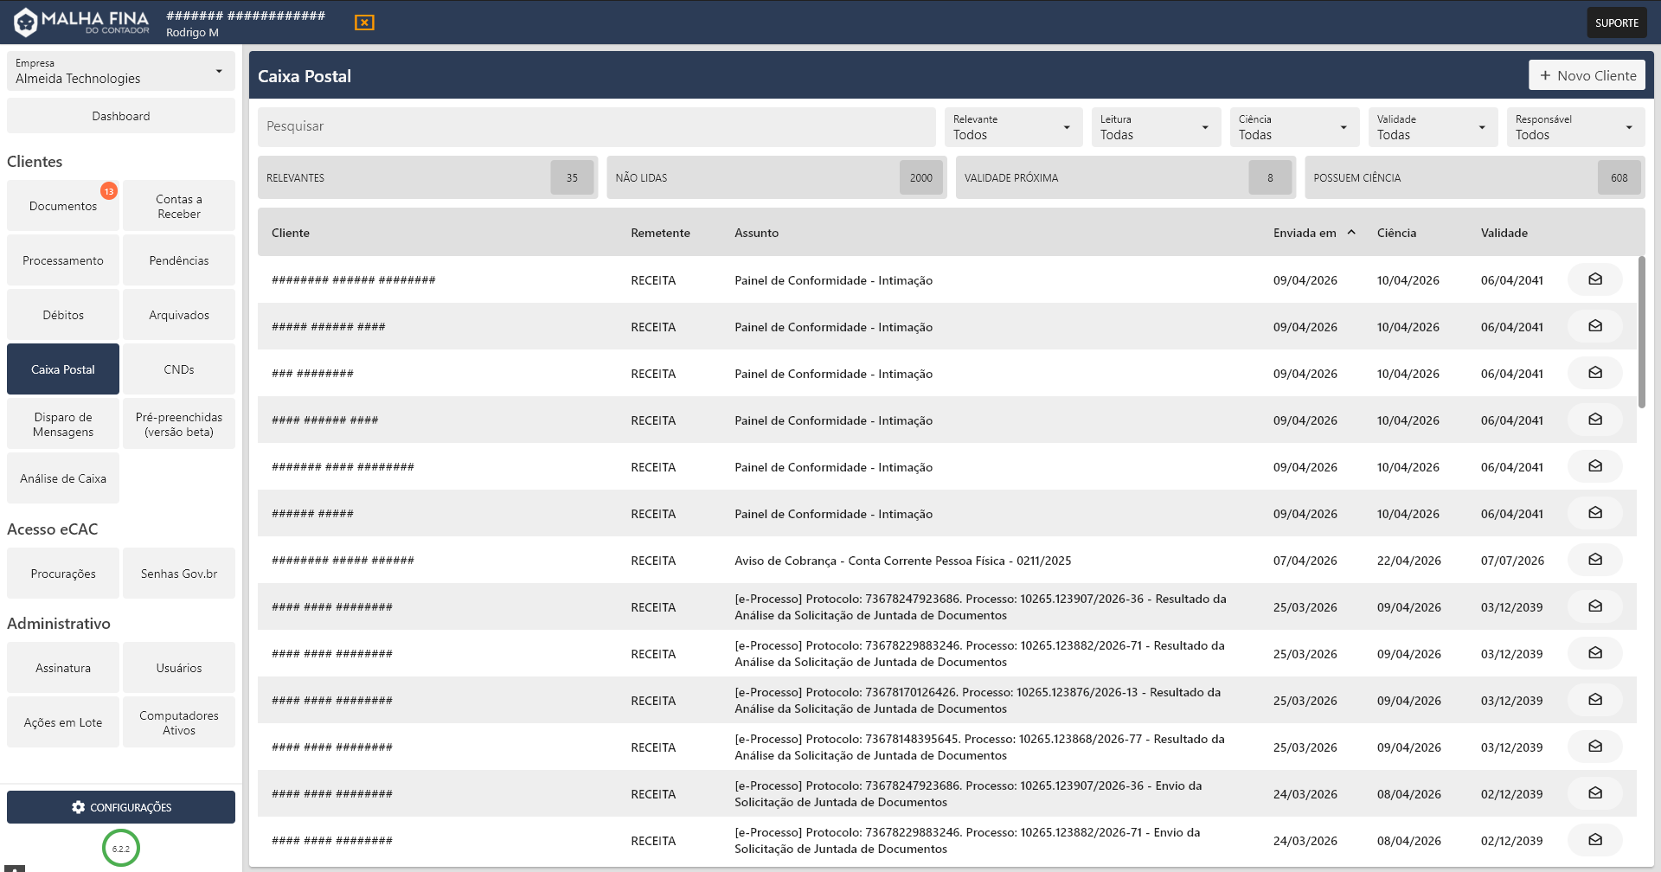
Task: Click the Pesquisar search field
Action: pos(596,126)
